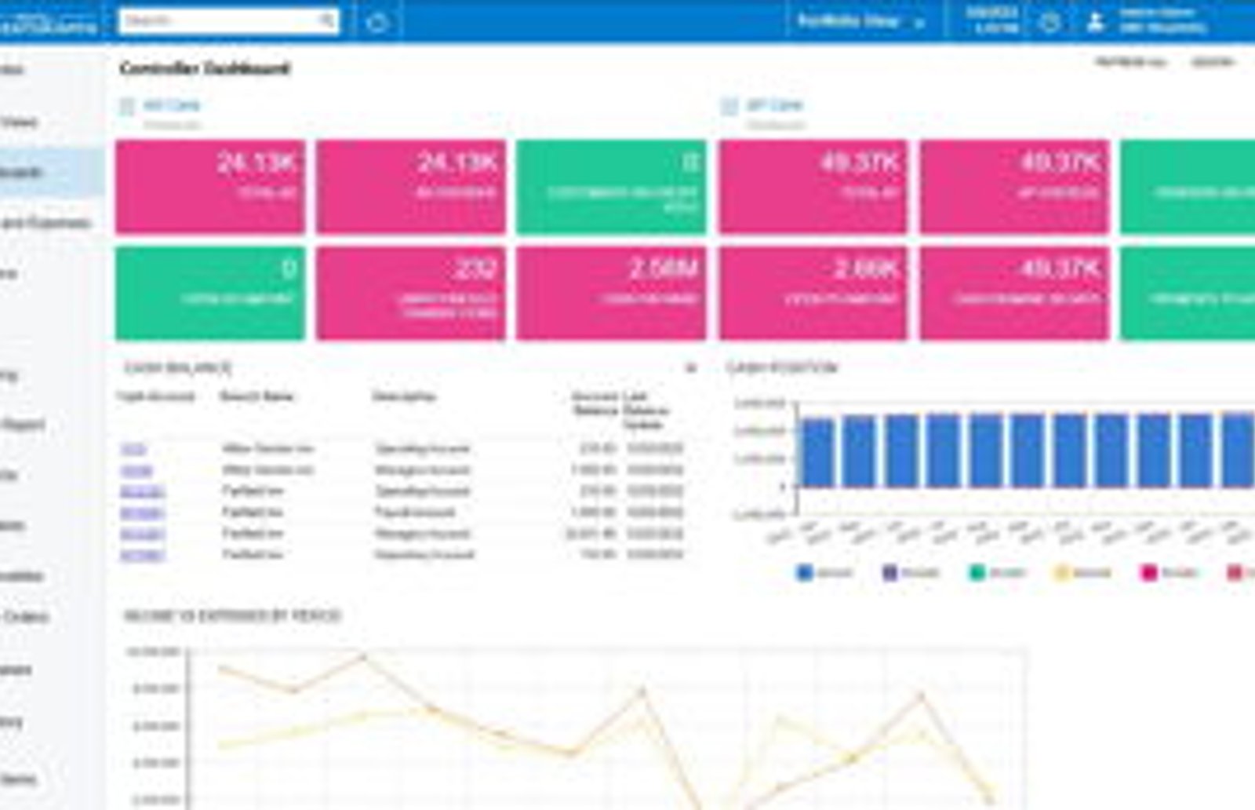The width and height of the screenshot is (1255, 810).
Task: Click the Description column header
Action: (x=404, y=396)
